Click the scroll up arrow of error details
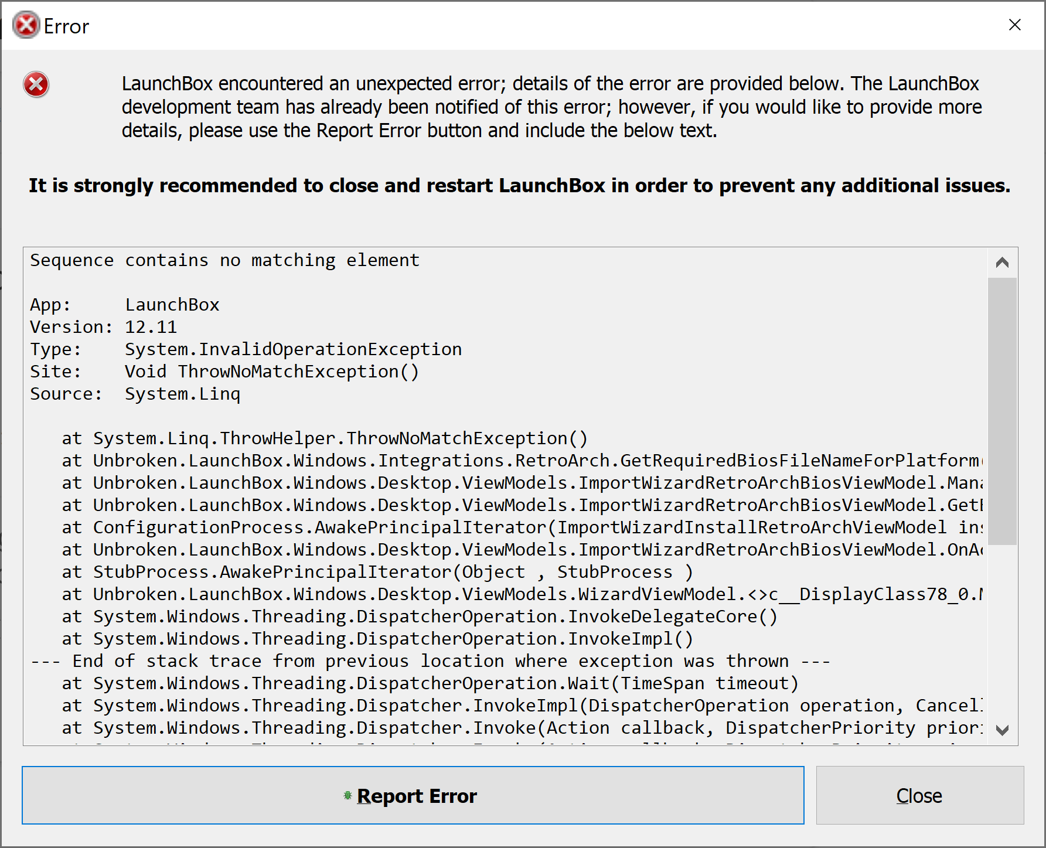The image size is (1046, 848). [1002, 263]
